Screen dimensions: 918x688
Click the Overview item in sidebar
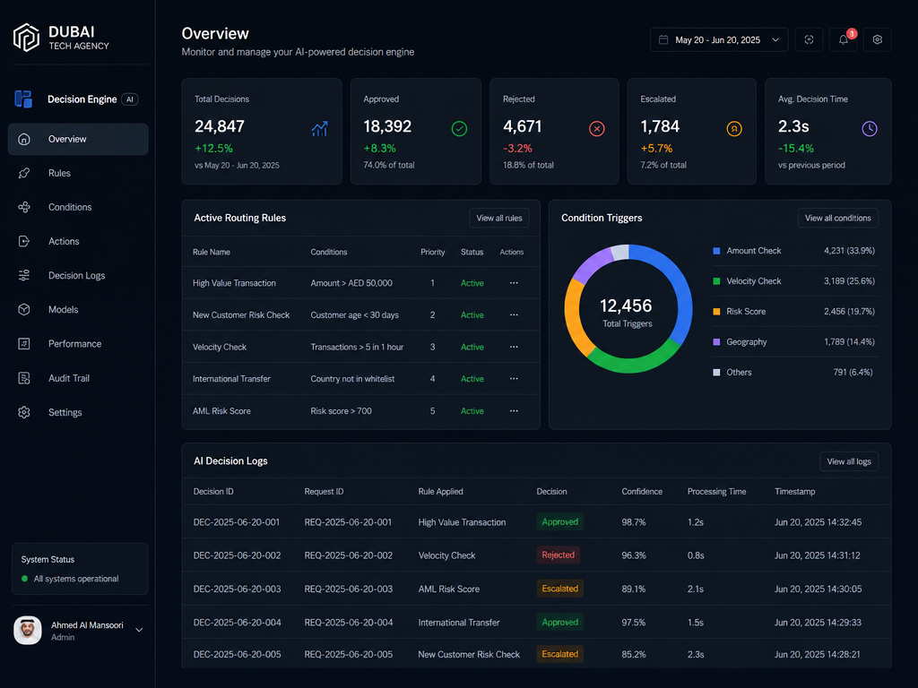click(78, 139)
